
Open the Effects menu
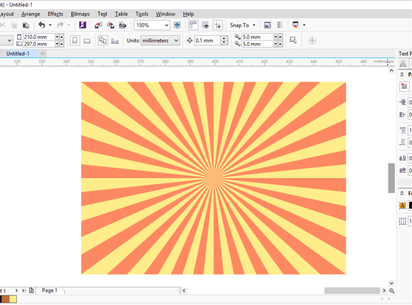[55, 14]
